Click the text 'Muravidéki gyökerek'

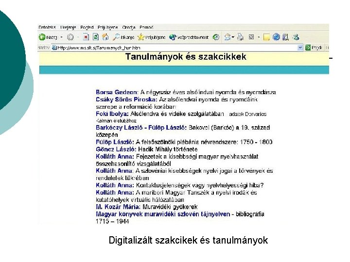[170, 207]
